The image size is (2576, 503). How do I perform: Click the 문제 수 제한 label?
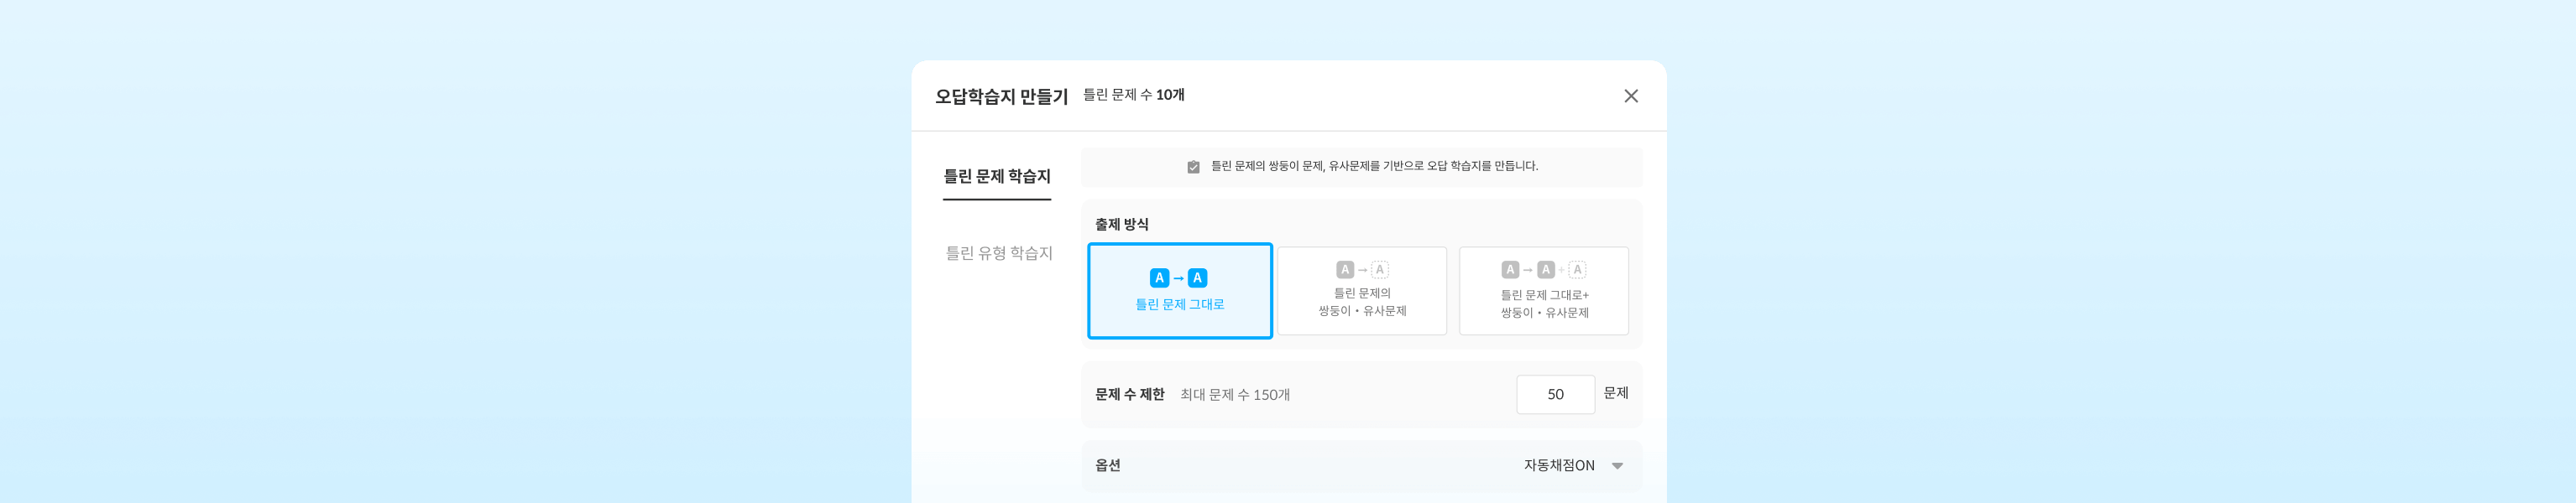click(x=1129, y=395)
